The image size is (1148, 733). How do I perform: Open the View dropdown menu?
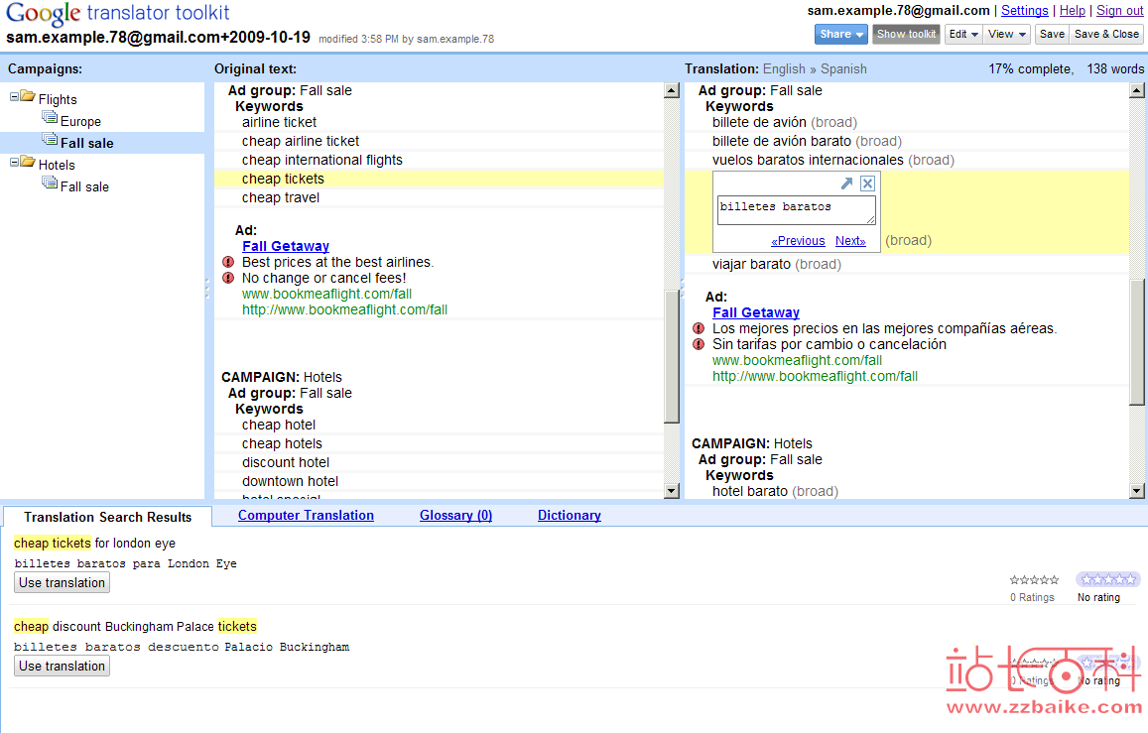(1007, 35)
